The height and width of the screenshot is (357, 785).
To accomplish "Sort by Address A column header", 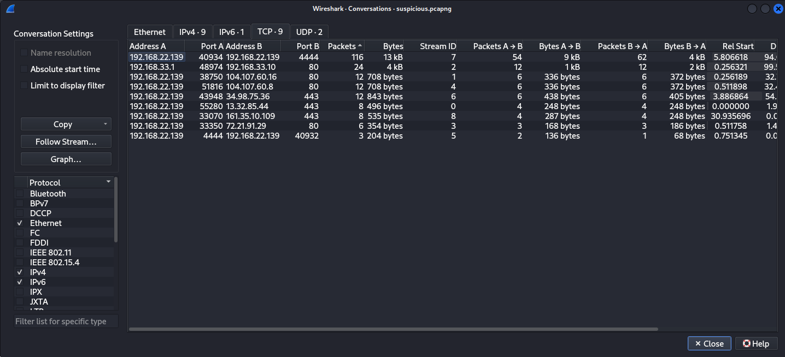I will coord(156,46).
